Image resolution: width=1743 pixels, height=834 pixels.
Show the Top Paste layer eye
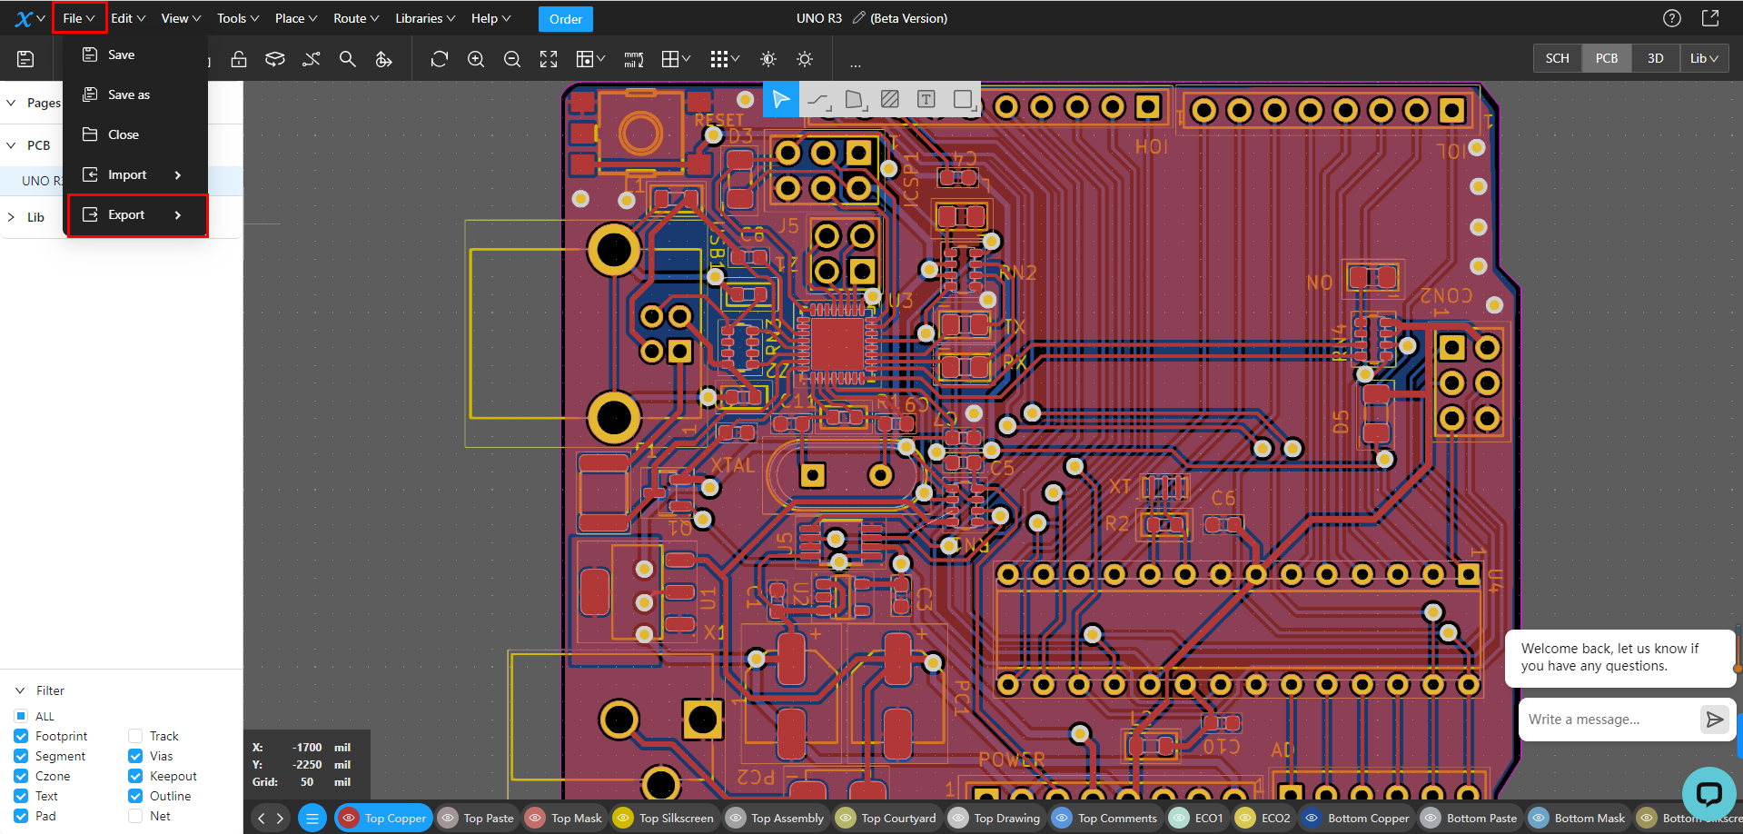(448, 819)
